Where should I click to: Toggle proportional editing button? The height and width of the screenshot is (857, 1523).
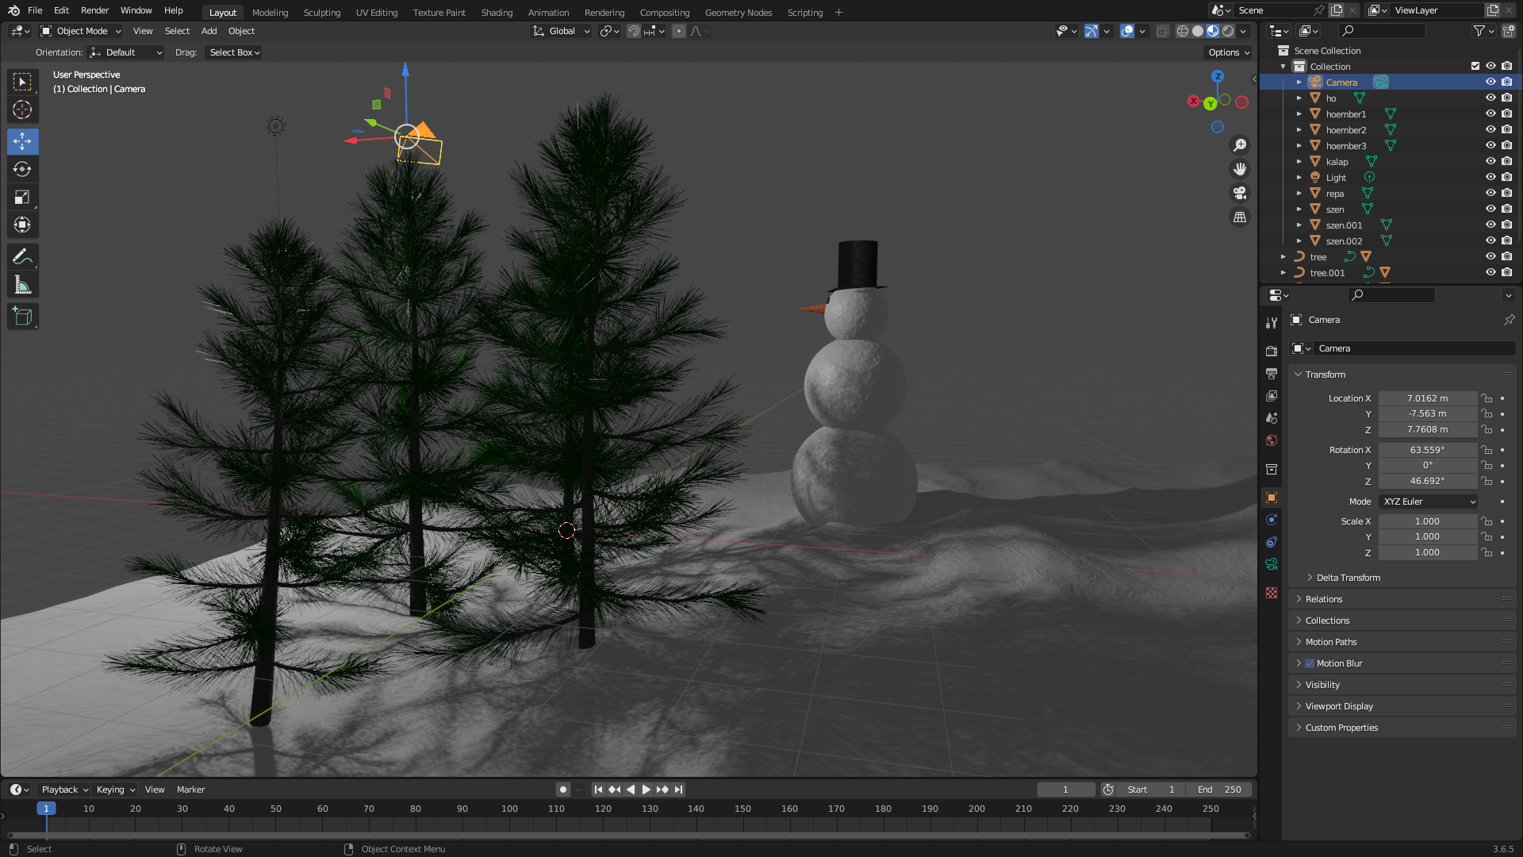click(678, 31)
